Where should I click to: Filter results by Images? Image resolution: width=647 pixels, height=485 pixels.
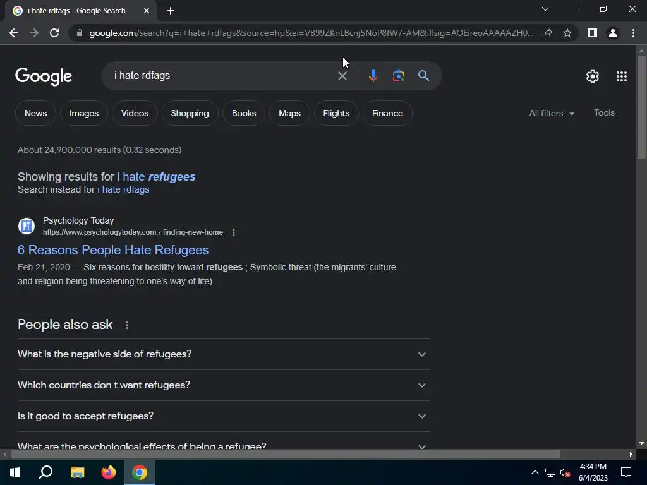pyautogui.click(x=84, y=113)
